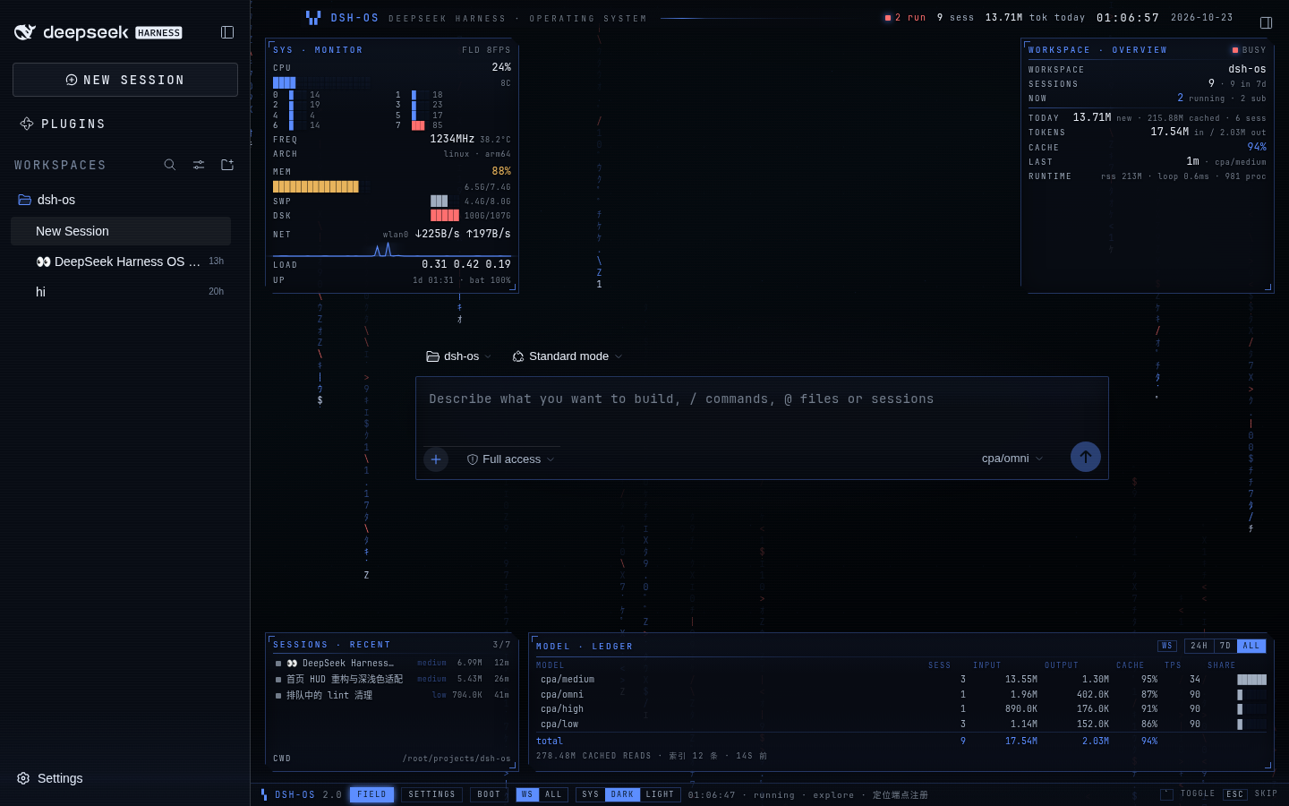Click the BUSY status indicator dot
The height and width of the screenshot is (806, 1289).
click(x=1235, y=50)
